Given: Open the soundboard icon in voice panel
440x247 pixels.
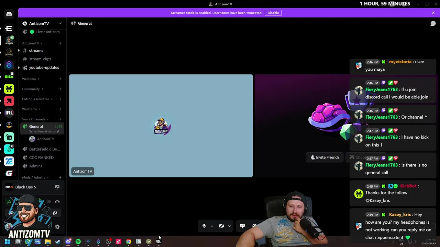Looking at the screenshot, I should click(x=55, y=213).
